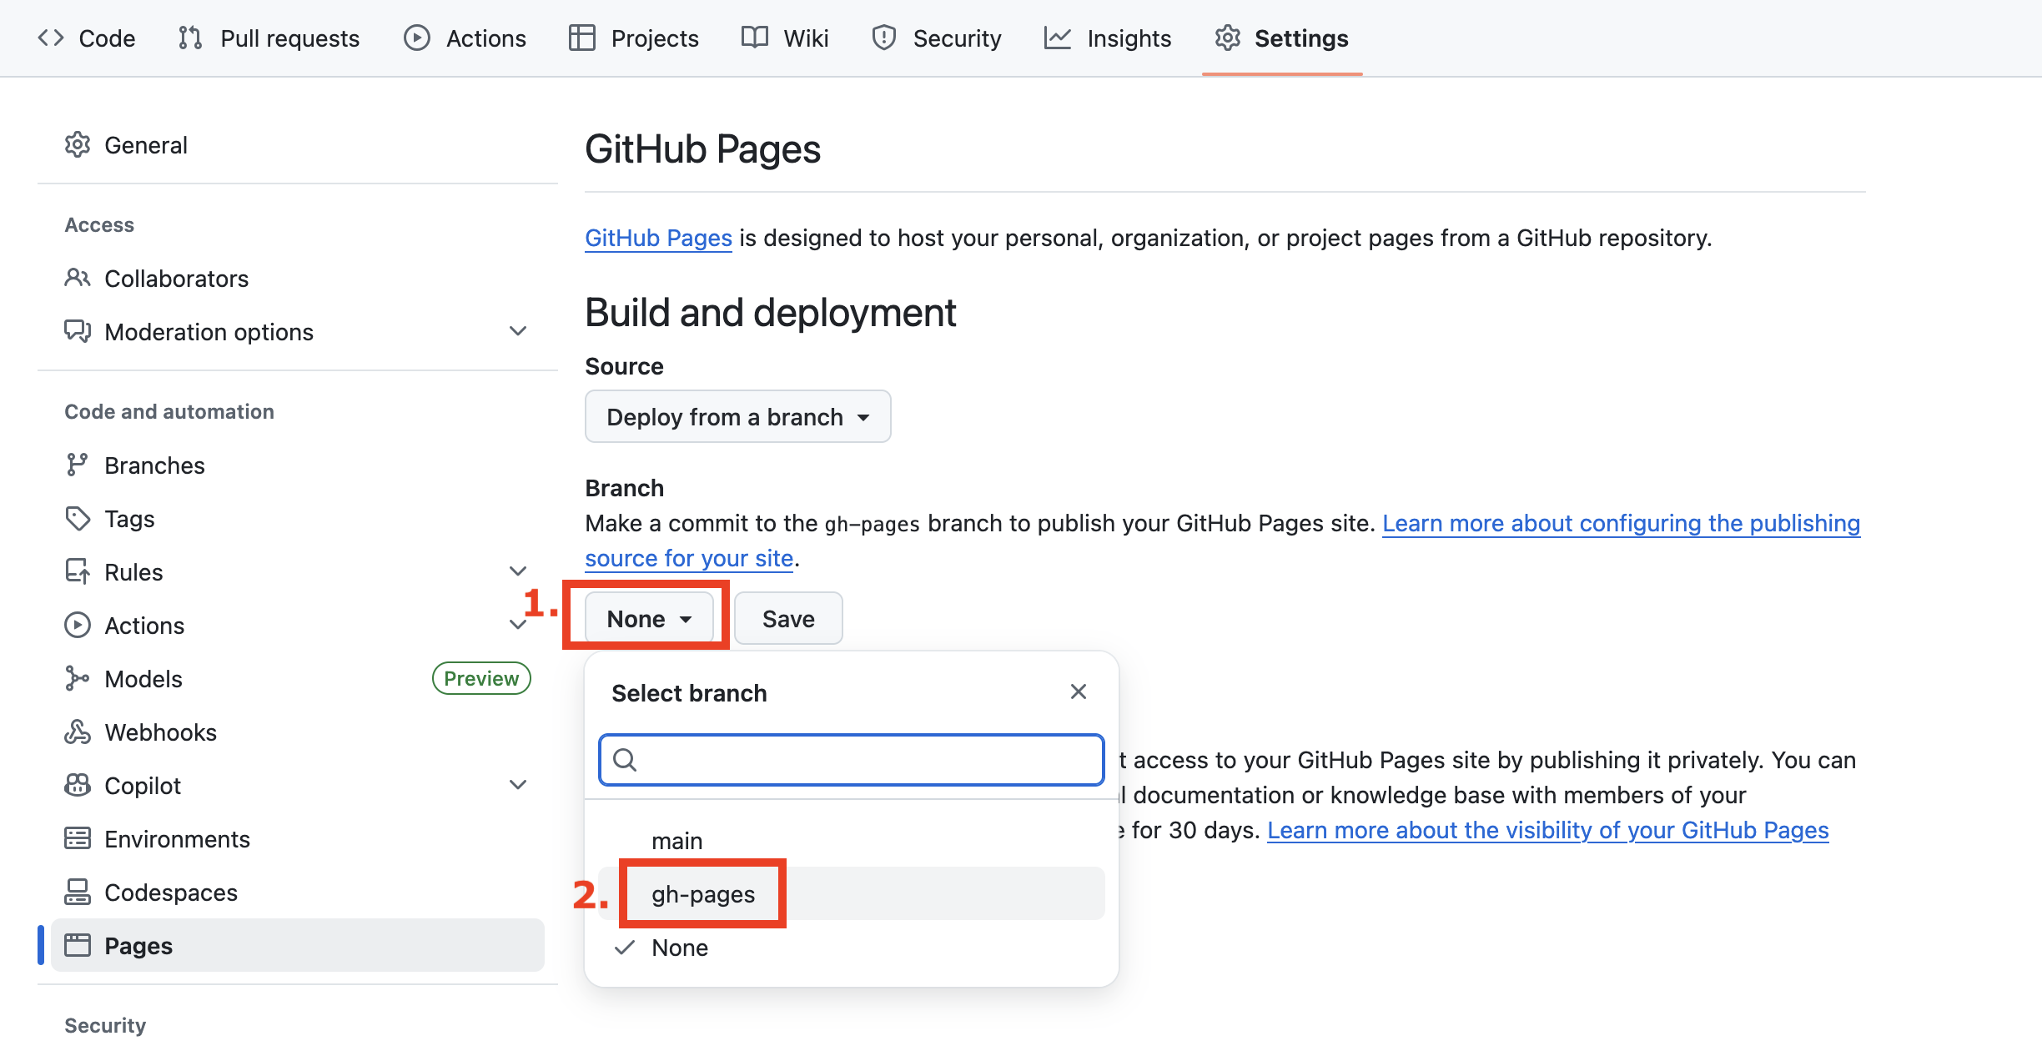Screen dimensions: 2042x1046
Task: Click the Copilot icon in sidebar
Action: 78,786
